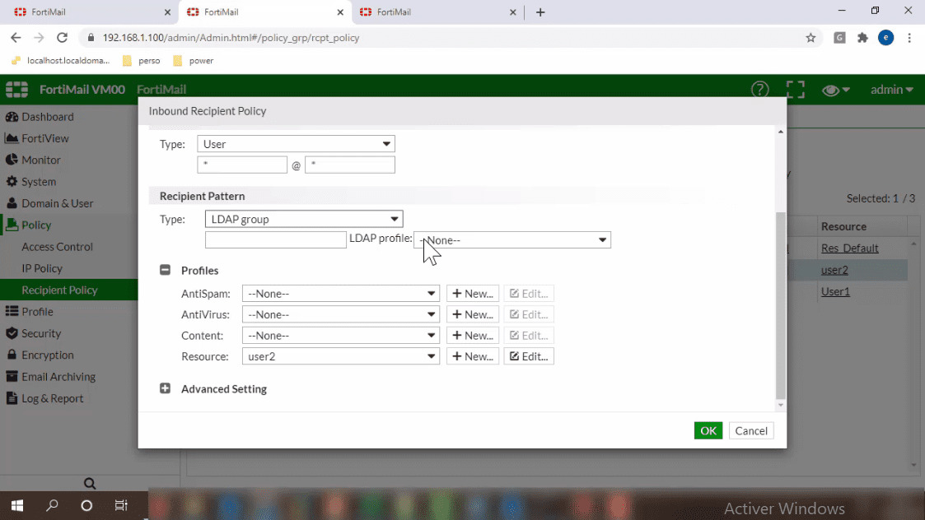Image resolution: width=925 pixels, height=520 pixels.
Task: Click OK to save the recipient policy
Action: click(x=708, y=430)
